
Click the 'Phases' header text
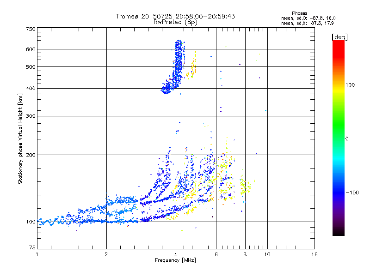299,13
